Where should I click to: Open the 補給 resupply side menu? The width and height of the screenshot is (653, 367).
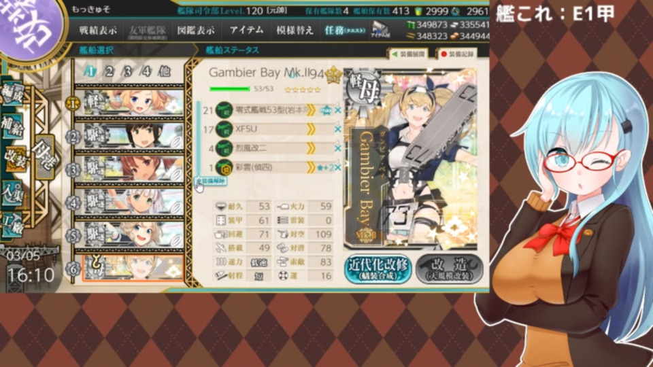tap(12, 125)
